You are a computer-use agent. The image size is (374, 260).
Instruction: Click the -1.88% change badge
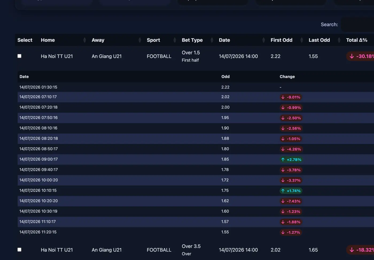(x=291, y=222)
